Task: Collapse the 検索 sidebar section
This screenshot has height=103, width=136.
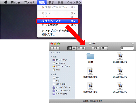Action: tap(51, 74)
